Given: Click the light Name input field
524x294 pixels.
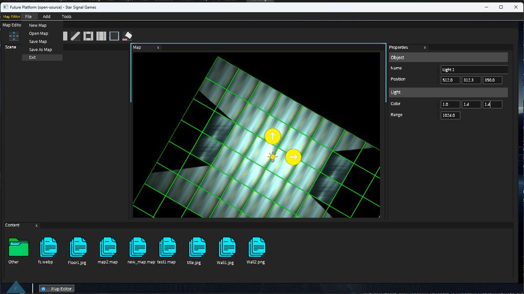Looking at the screenshot, I should 474,70.
